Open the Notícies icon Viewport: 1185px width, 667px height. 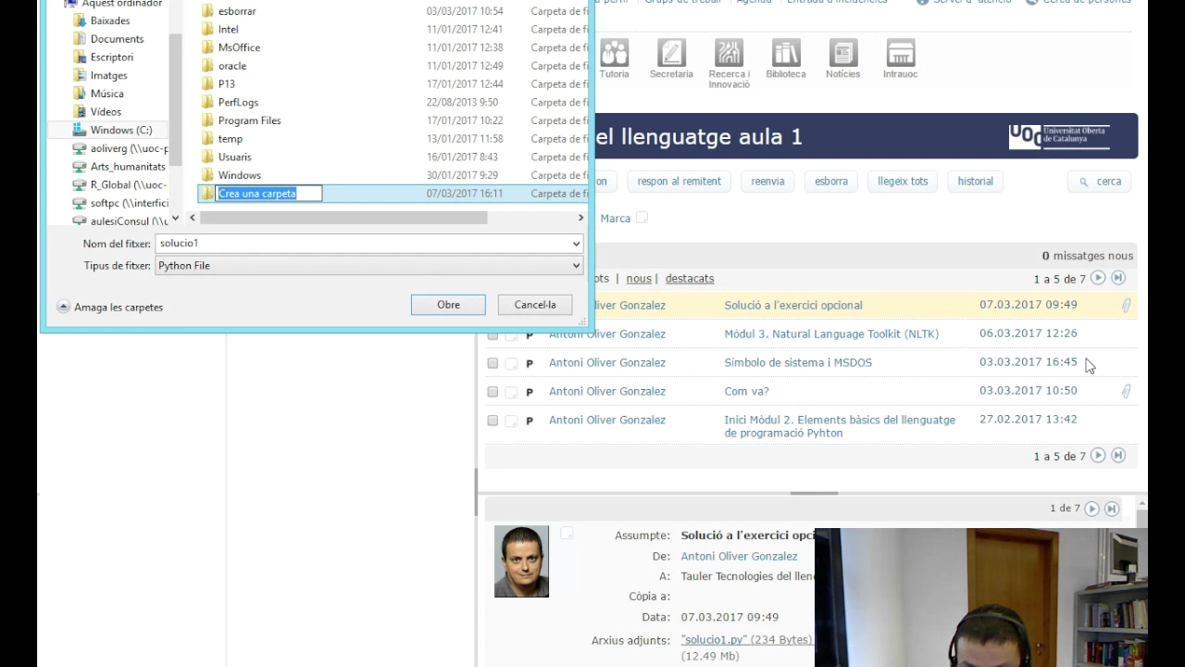click(842, 58)
